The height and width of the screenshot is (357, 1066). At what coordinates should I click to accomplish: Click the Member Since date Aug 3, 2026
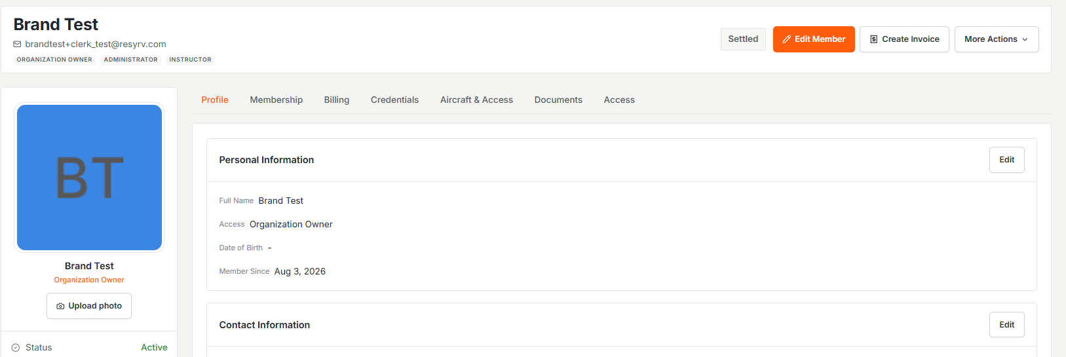[299, 272]
